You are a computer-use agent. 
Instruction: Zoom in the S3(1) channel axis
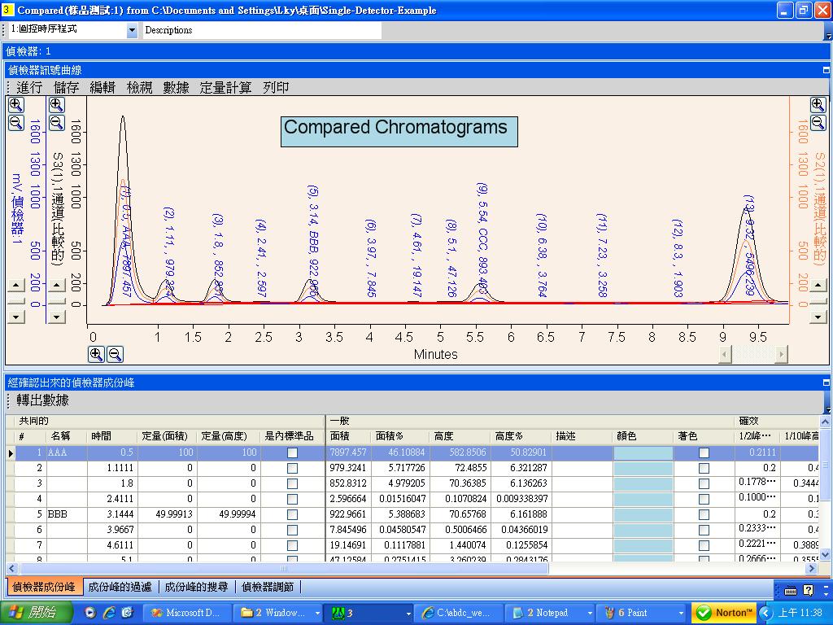pos(57,105)
